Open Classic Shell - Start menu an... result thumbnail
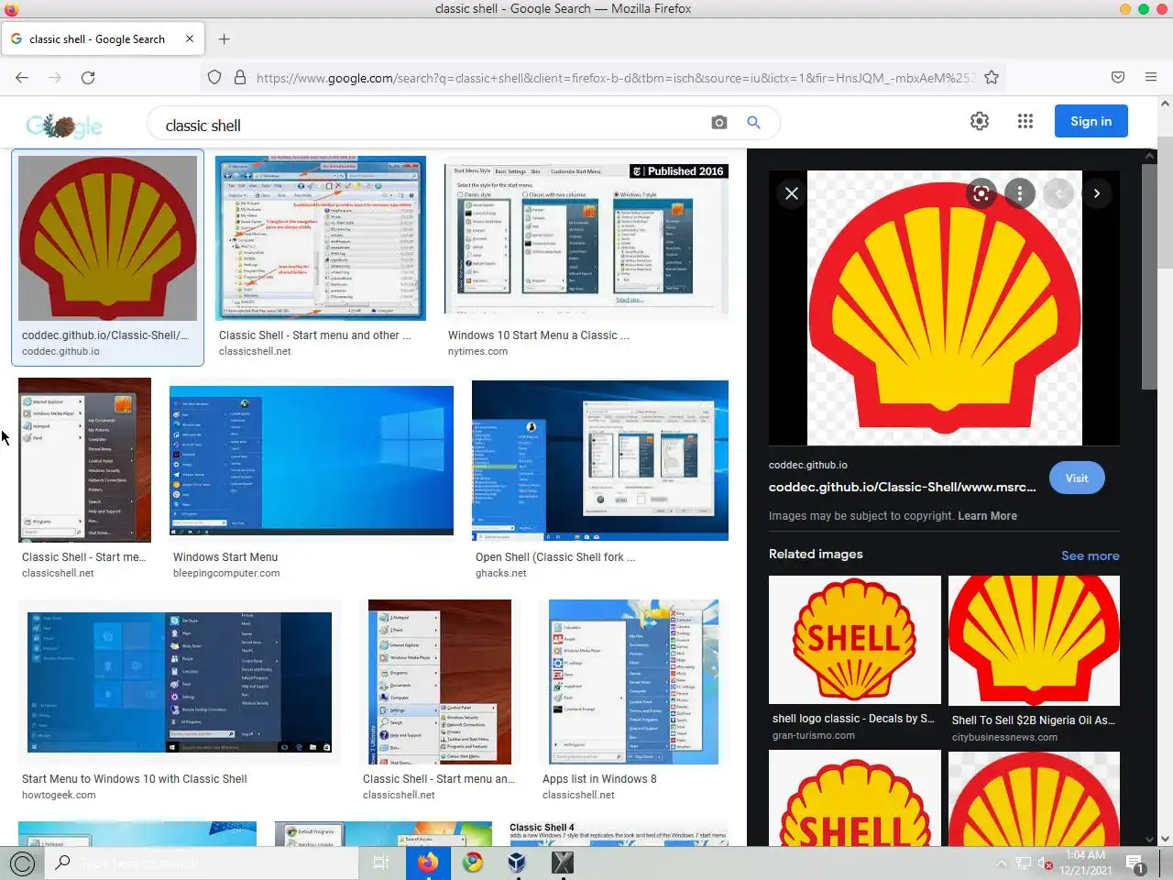The image size is (1173, 880). pyautogui.click(x=440, y=682)
